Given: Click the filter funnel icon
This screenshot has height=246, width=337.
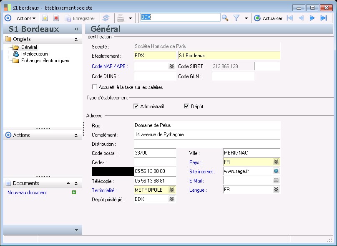Looking at the screenshot, I should pyautogui.click(x=236, y=18).
